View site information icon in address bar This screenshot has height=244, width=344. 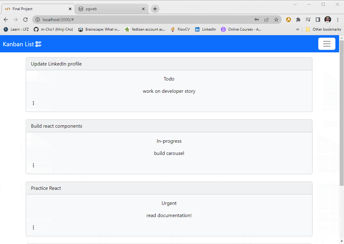tap(38, 20)
